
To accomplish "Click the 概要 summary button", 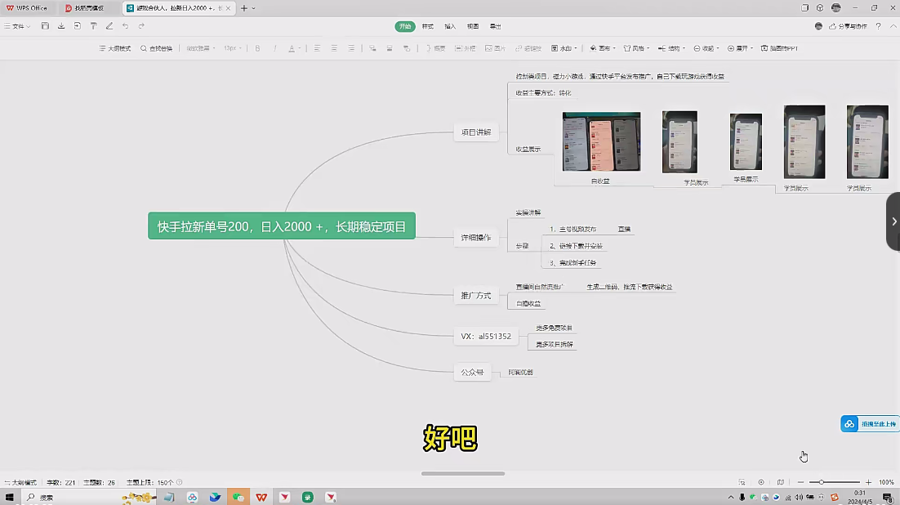I will pos(435,48).
